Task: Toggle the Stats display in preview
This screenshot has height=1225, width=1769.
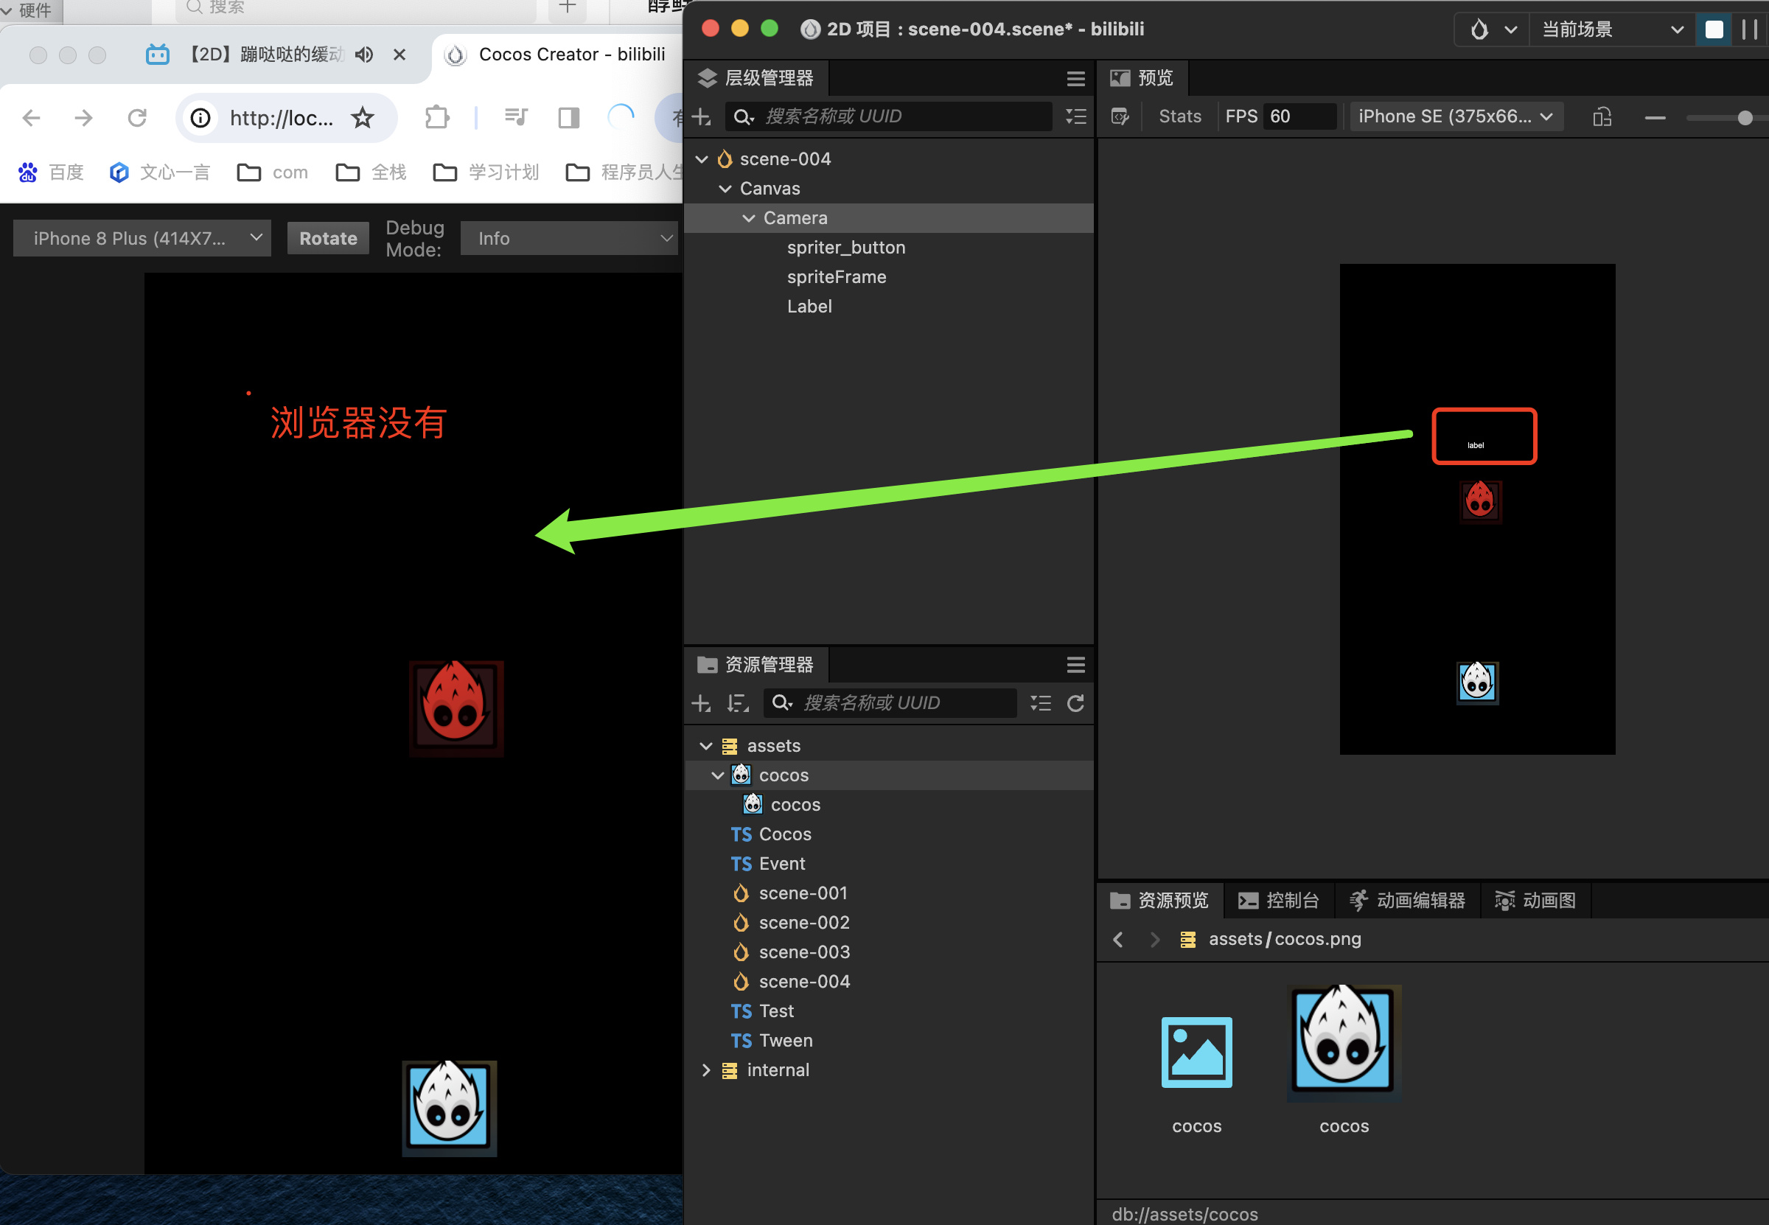Action: (x=1179, y=116)
